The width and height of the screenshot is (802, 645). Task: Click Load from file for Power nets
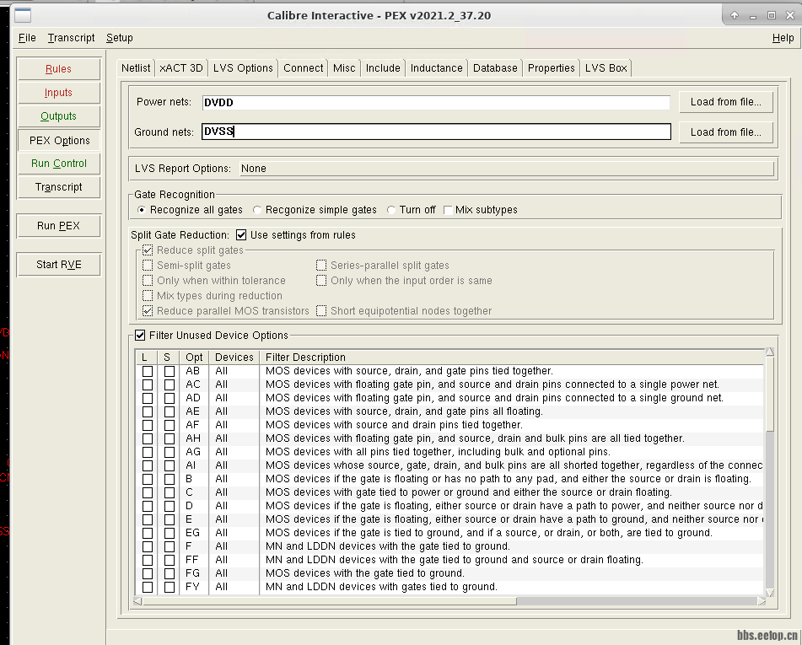point(725,102)
